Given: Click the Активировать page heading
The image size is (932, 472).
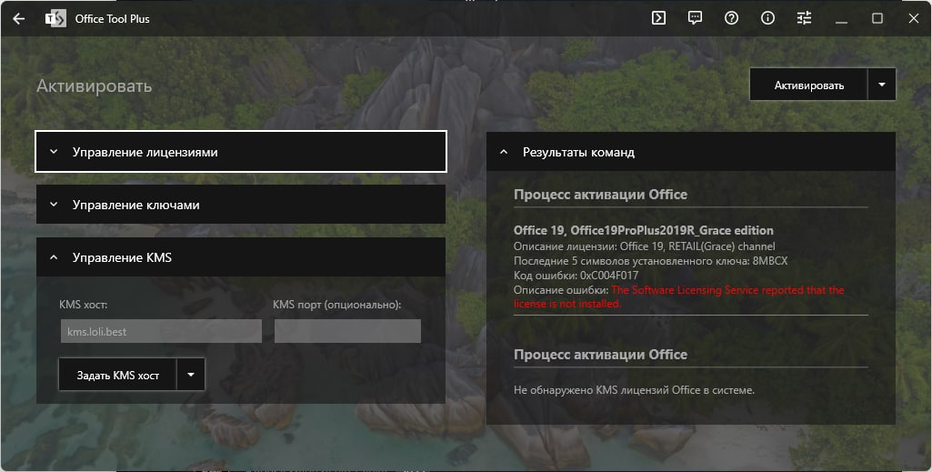Looking at the screenshot, I should click(94, 86).
